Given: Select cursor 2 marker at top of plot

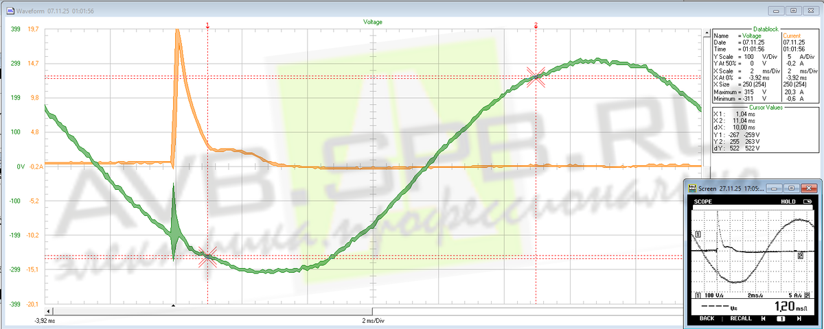Looking at the screenshot, I should click(x=536, y=25).
